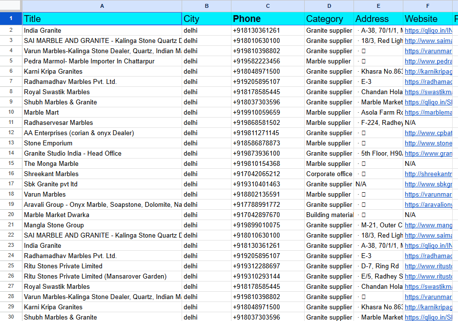Select row header 20
The image size is (458, 321).
click(11, 215)
